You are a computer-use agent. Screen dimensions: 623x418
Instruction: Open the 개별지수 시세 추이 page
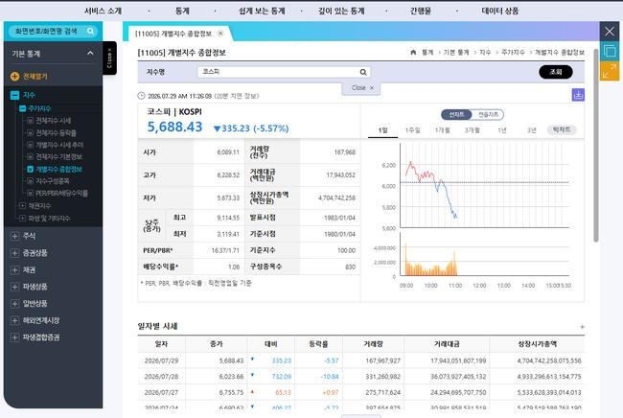[59, 145]
